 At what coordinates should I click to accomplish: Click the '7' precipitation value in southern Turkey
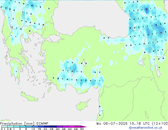86,80
